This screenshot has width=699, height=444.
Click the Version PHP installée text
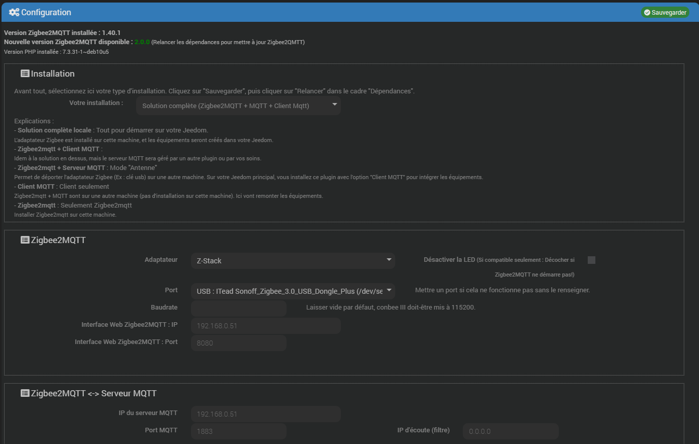point(56,52)
